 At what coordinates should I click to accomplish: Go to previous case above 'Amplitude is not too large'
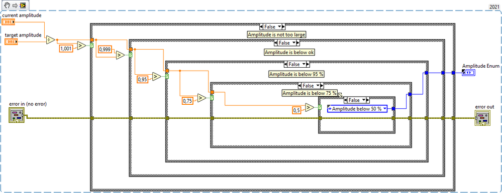[261, 27]
